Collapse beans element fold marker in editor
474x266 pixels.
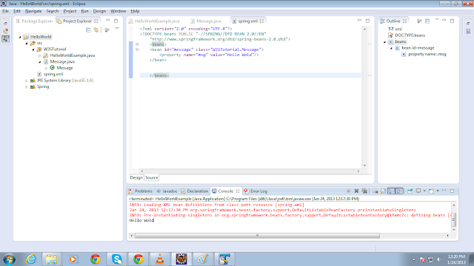coord(137,44)
